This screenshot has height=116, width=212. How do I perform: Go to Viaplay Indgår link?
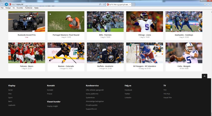click(52, 106)
